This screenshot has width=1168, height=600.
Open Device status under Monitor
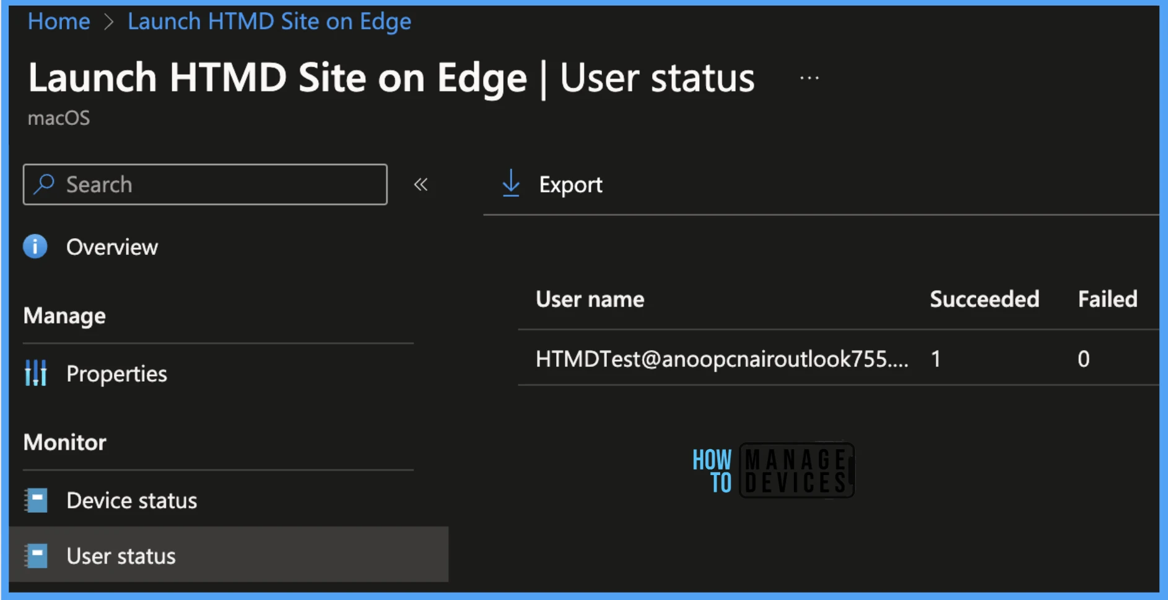(x=131, y=500)
